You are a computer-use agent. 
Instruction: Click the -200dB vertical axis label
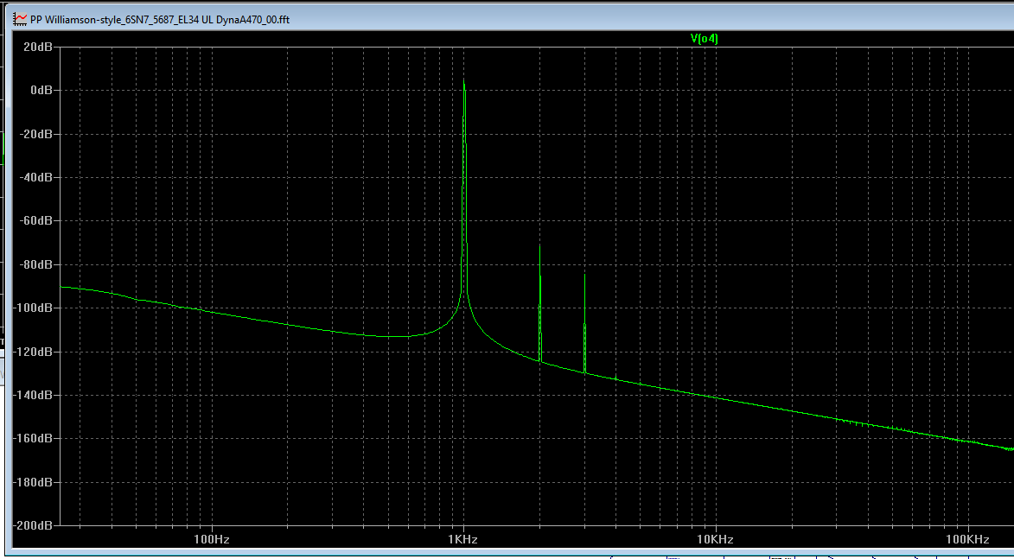(x=35, y=525)
